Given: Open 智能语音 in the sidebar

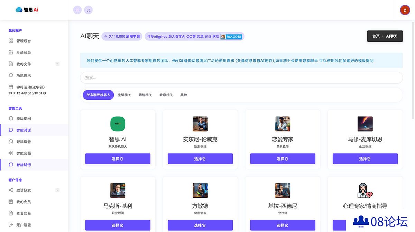Looking at the screenshot, I should [x=24, y=142].
